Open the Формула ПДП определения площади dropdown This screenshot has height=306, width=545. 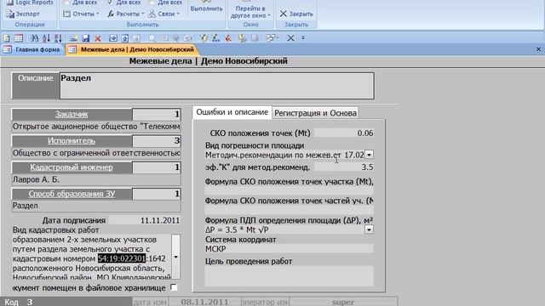coord(369,229)
